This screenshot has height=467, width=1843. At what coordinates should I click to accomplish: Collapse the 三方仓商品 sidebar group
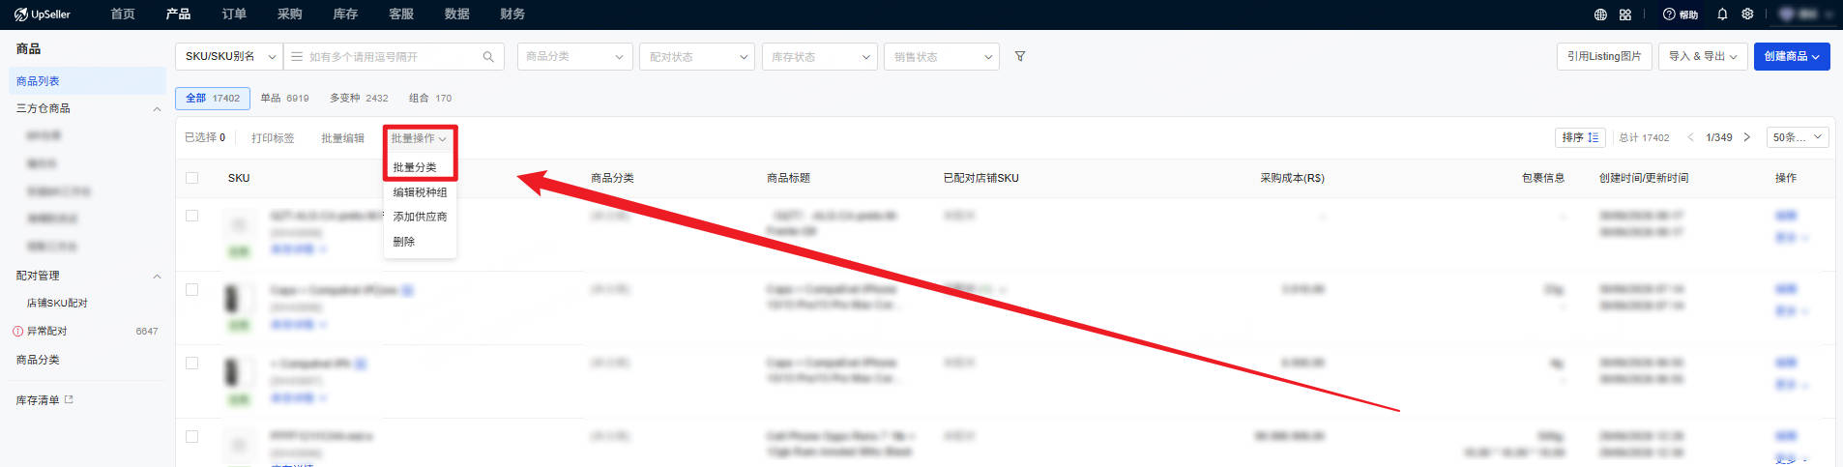pyautogui.click(x=157, y=109)
